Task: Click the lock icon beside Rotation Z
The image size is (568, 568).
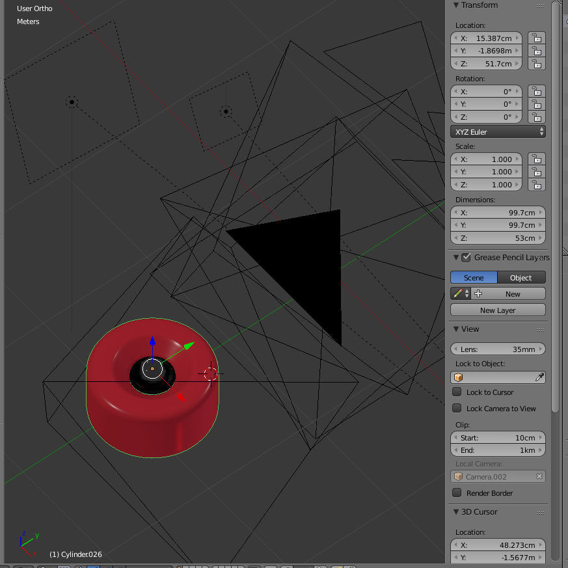Action: click(536, 116)
